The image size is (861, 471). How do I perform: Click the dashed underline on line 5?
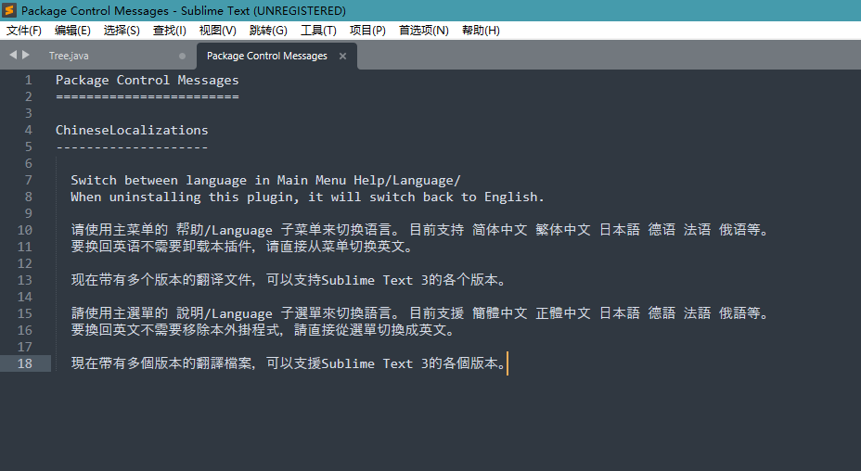click(132, 147)
